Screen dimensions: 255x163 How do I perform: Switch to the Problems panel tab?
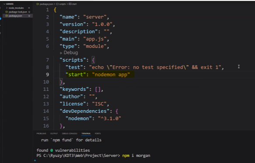(41, 134)
